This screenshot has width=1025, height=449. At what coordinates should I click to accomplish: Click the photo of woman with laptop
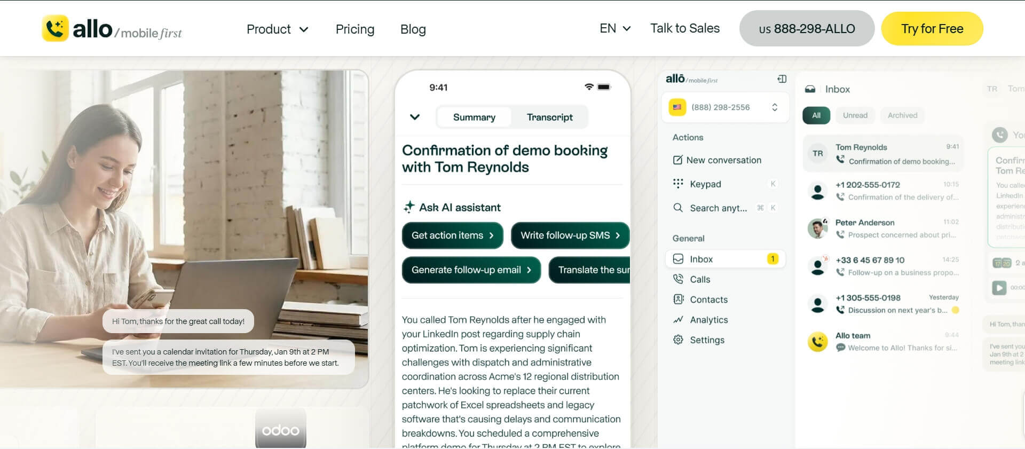[x=184, y=229]
